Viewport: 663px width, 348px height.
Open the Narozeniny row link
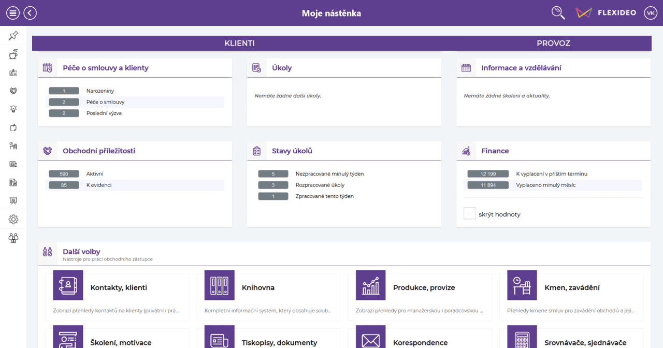coord(135,91)
